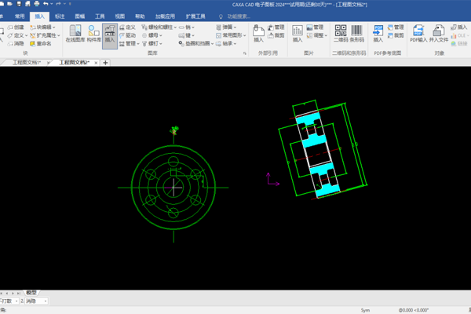Switch to the 工程图文档1 document tab

tap(27, 63)
